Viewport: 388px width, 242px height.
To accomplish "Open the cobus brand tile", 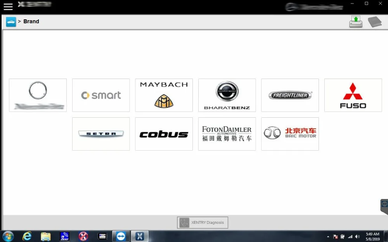I will click(x=164, y=134).
